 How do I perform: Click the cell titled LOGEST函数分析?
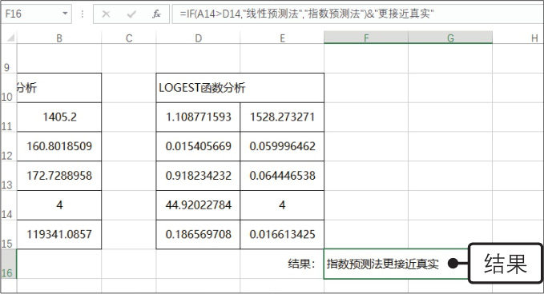coord(240,88)
